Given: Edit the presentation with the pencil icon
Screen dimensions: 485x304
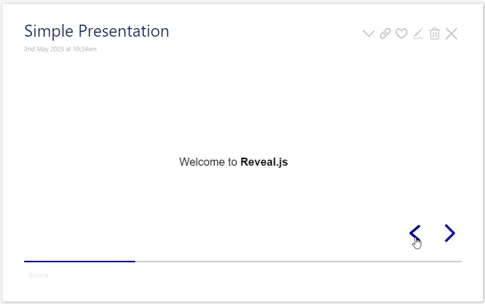Looking at the screenshot, I should point(418,33).
